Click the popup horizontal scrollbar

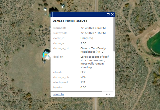(76, 91)
